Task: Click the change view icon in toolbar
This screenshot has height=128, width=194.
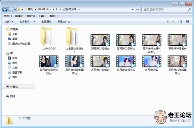Action: tap(168, 22)
